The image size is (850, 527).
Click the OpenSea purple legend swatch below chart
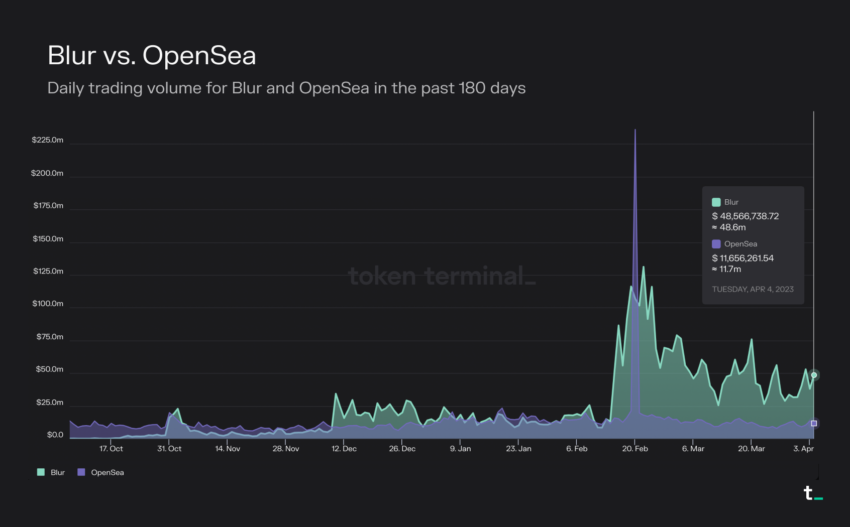point(81,472)
